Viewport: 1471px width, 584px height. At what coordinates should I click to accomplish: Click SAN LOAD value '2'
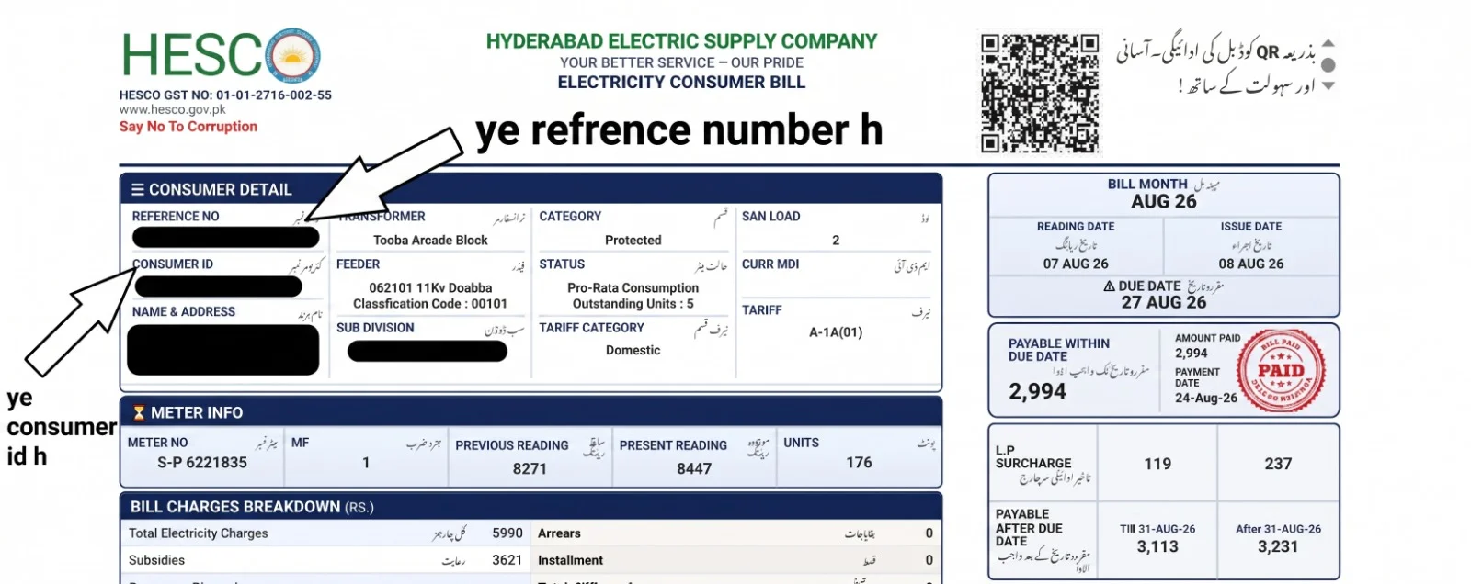[836, 241]
